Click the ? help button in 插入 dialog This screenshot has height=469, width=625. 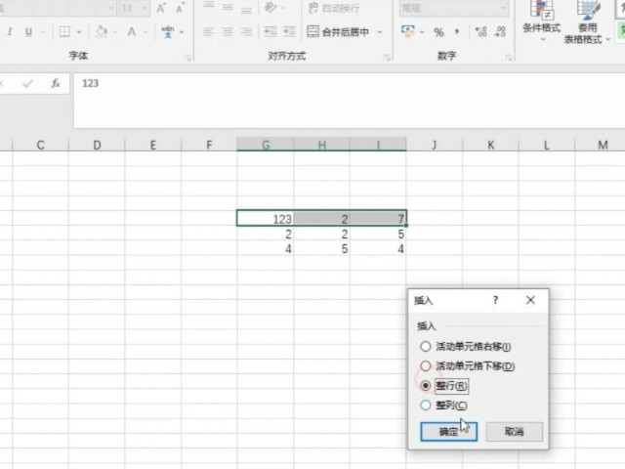tap(495, 300)
